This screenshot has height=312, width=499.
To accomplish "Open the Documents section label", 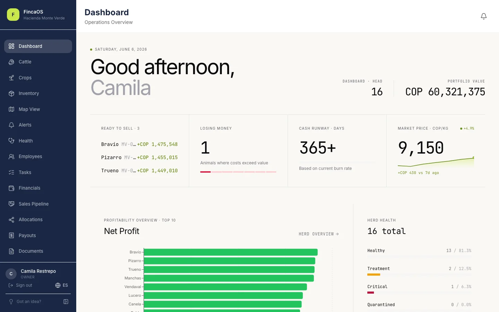I will [x=31, y=251].
